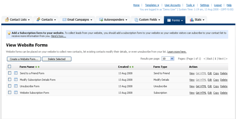Sort Form Name ascending with up arrow

36,67
